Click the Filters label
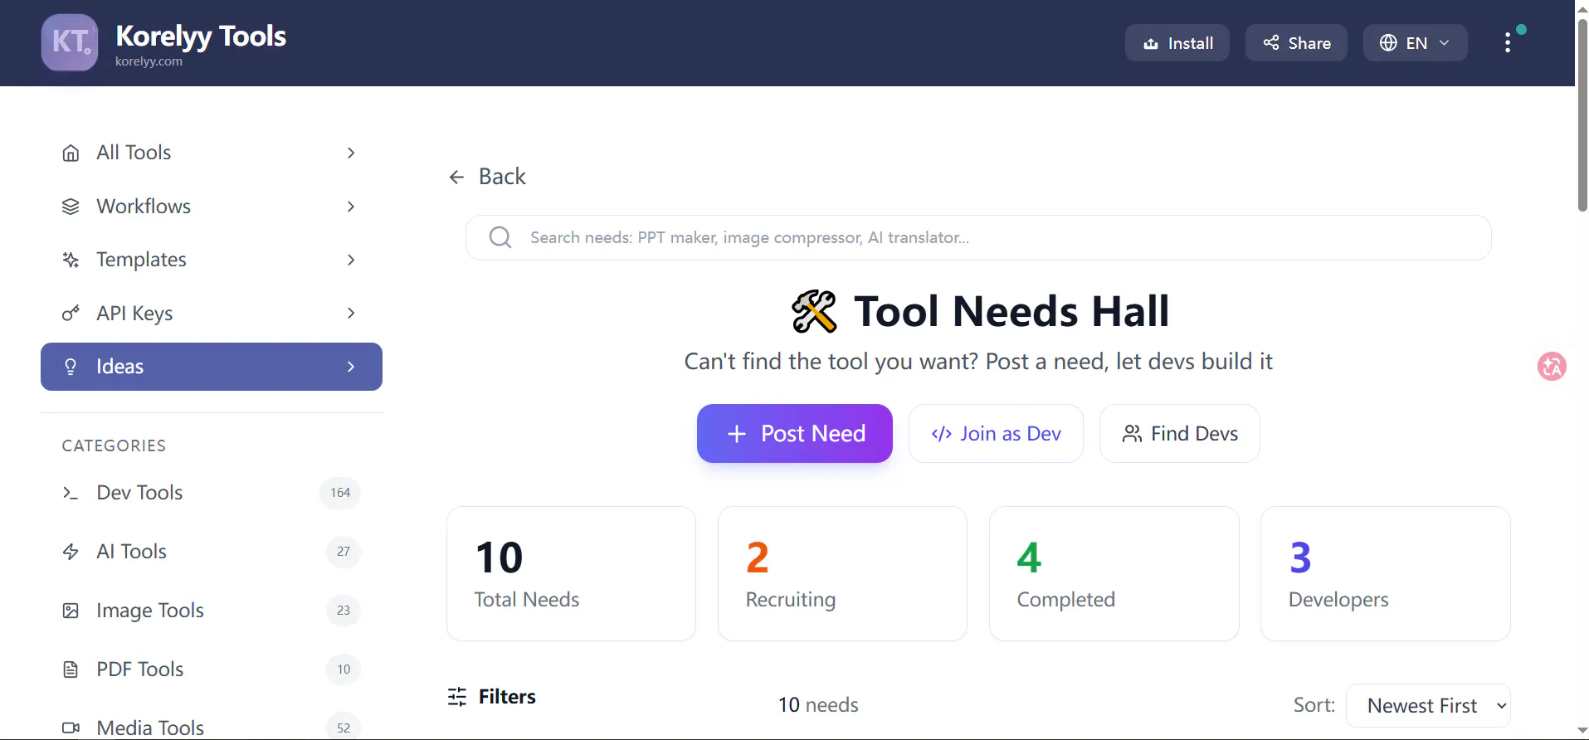Viewport: 1589px width, 740px height. 507,697
